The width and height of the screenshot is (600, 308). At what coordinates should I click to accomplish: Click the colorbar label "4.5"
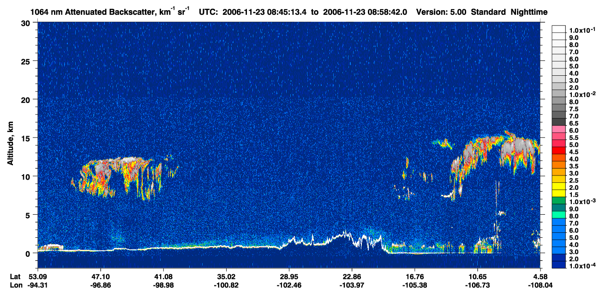(x=573, y=151)
